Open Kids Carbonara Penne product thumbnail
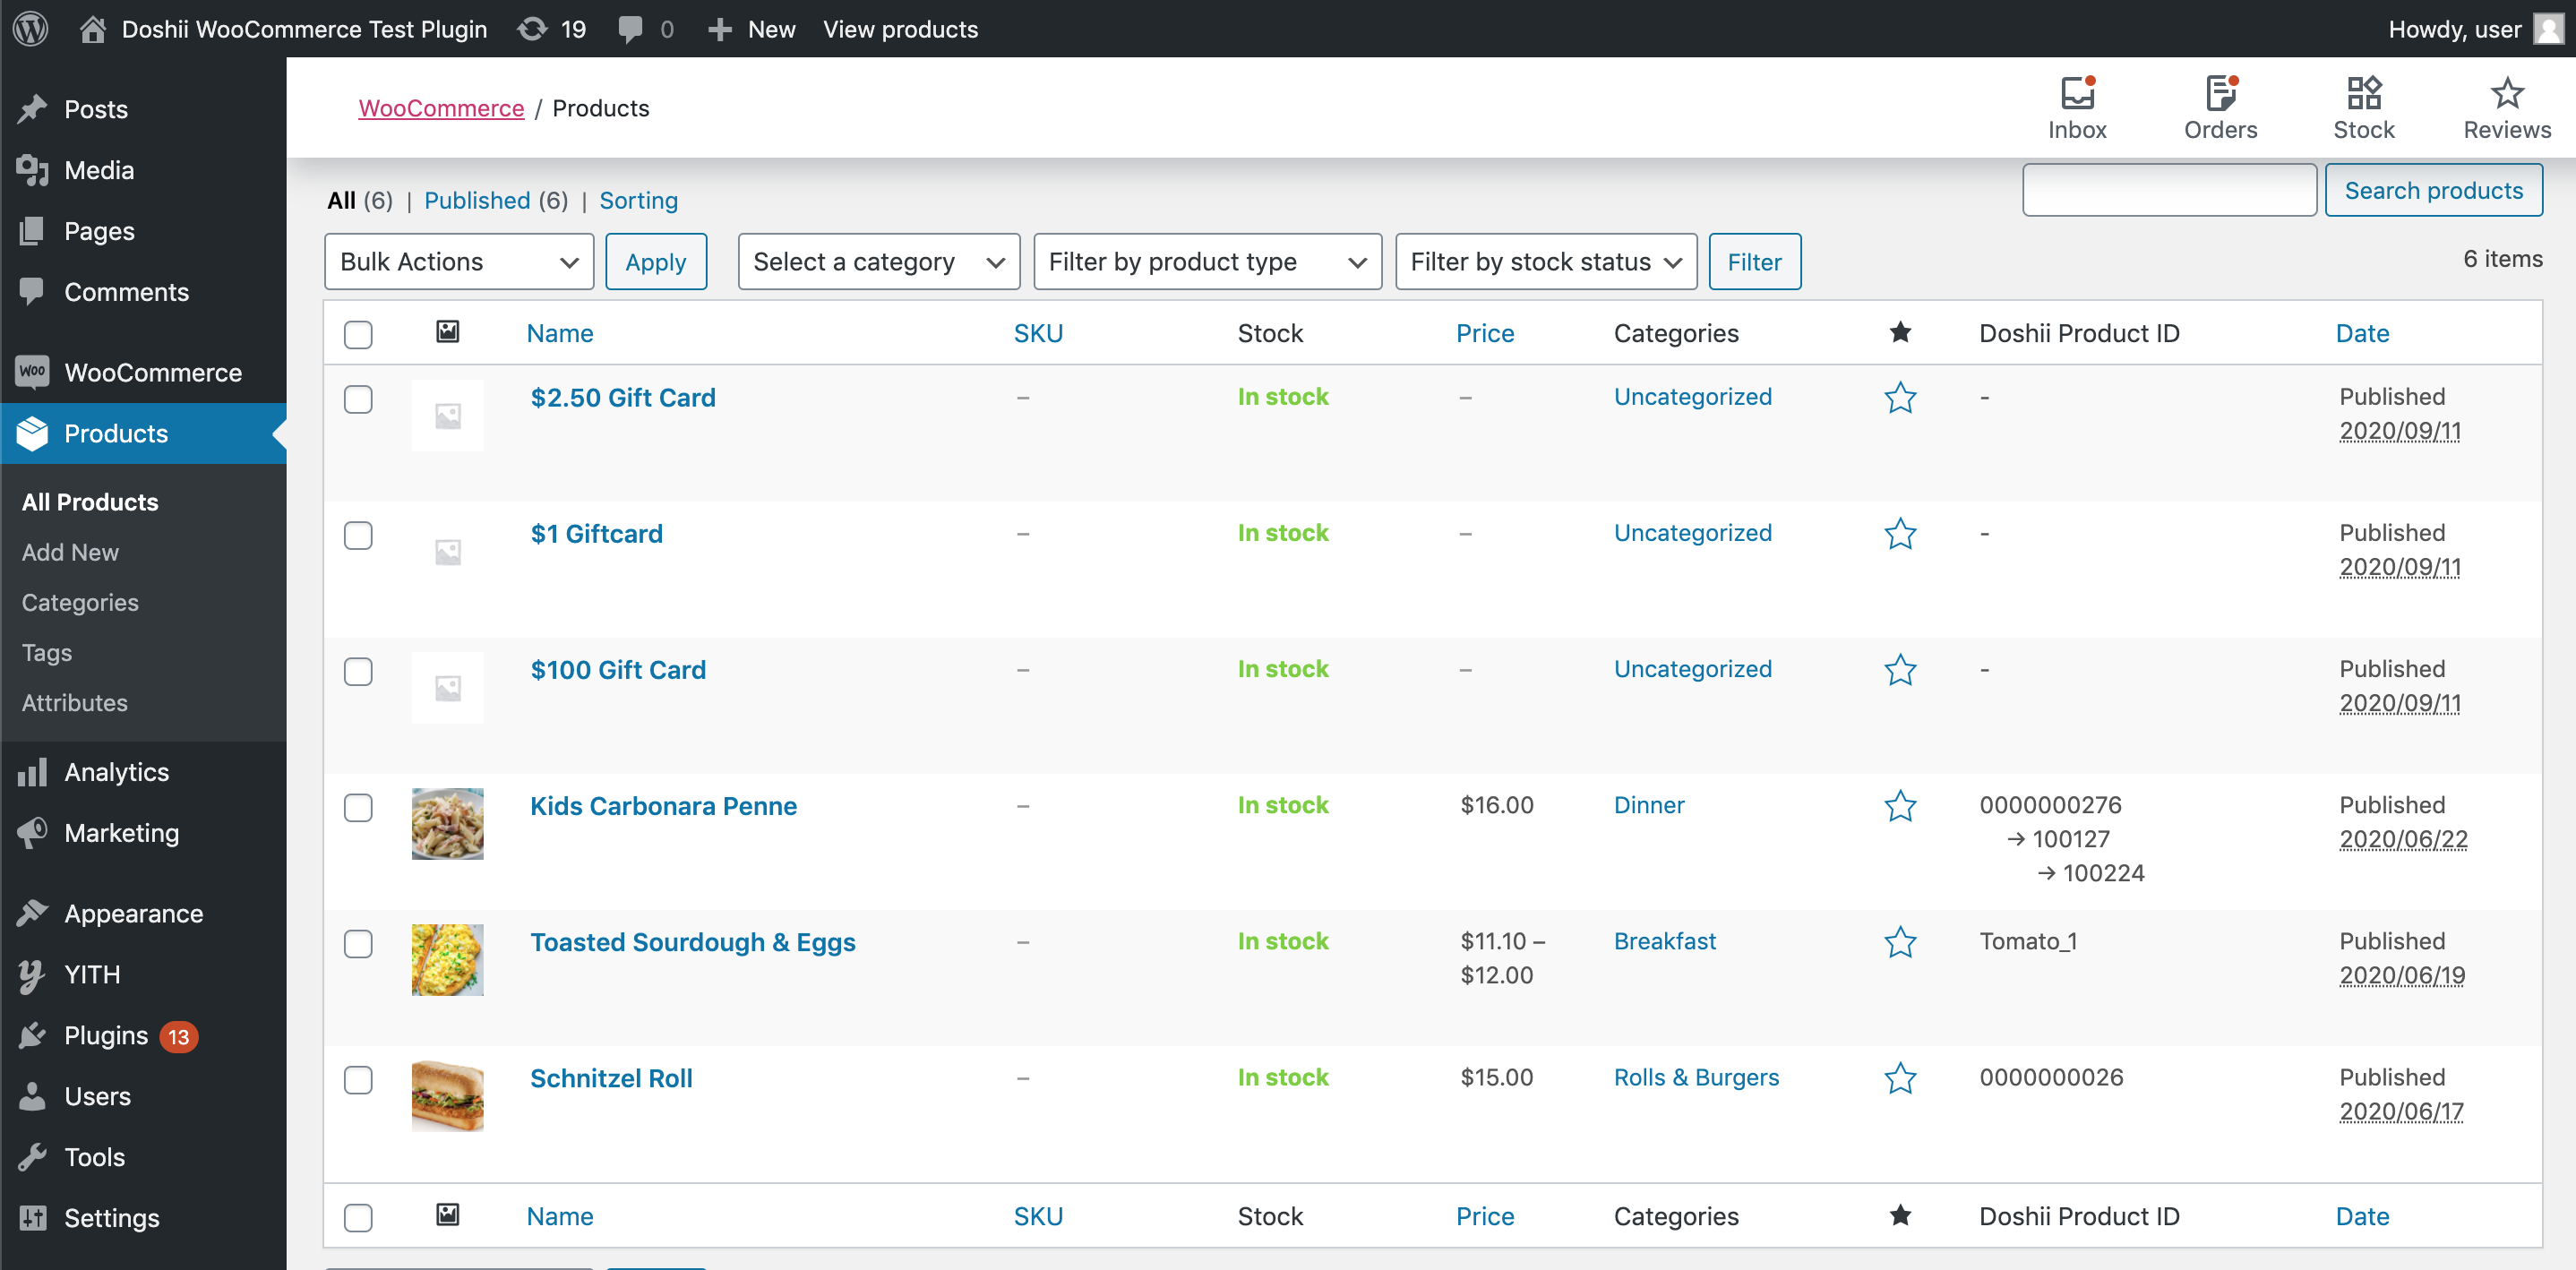Image resolution: width=2576 pixels, height=1270 pixels. (447, 824)
